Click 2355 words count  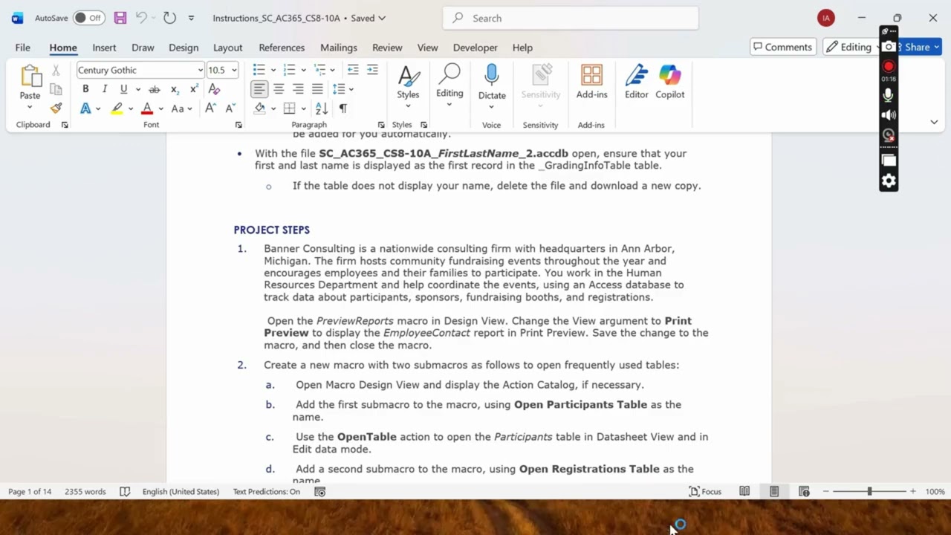(85, 491)
